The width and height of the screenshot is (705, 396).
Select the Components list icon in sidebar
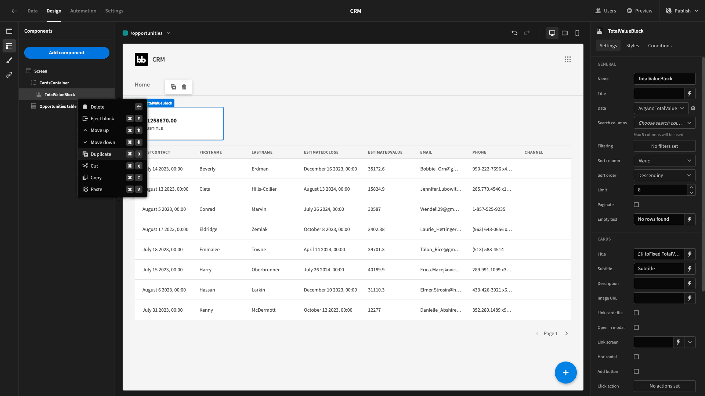point(9,46)
